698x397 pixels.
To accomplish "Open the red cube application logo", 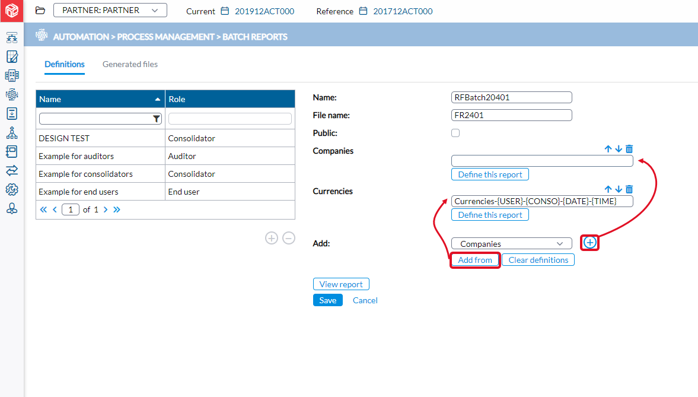I will (12, 11).
